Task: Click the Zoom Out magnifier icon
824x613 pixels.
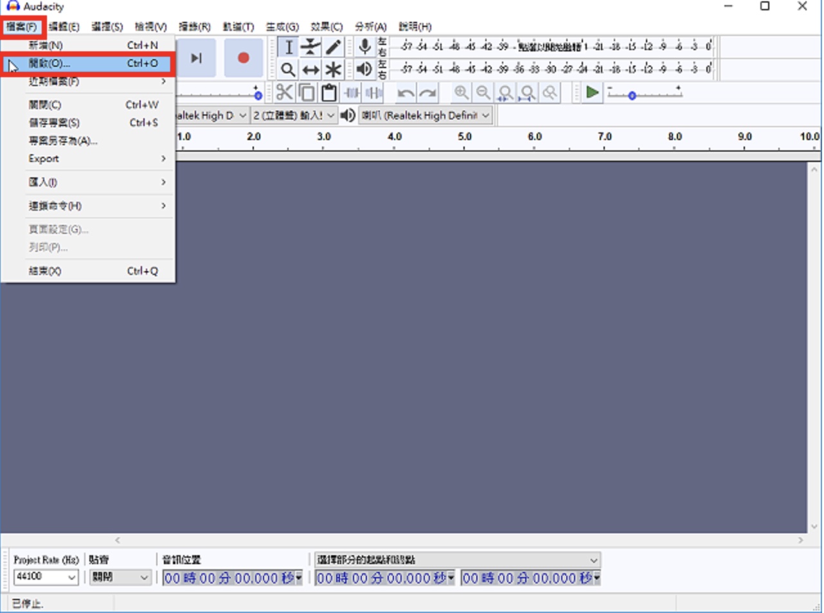Action: click(483, 93)
